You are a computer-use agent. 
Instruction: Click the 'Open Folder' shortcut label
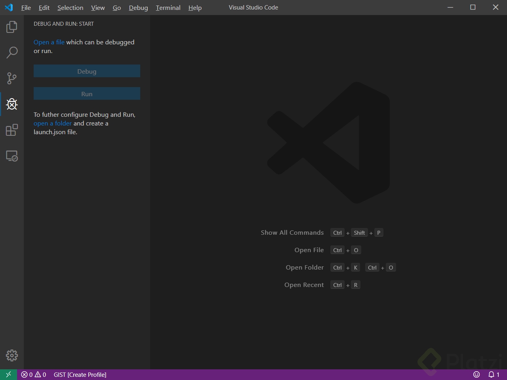[305, 268]
